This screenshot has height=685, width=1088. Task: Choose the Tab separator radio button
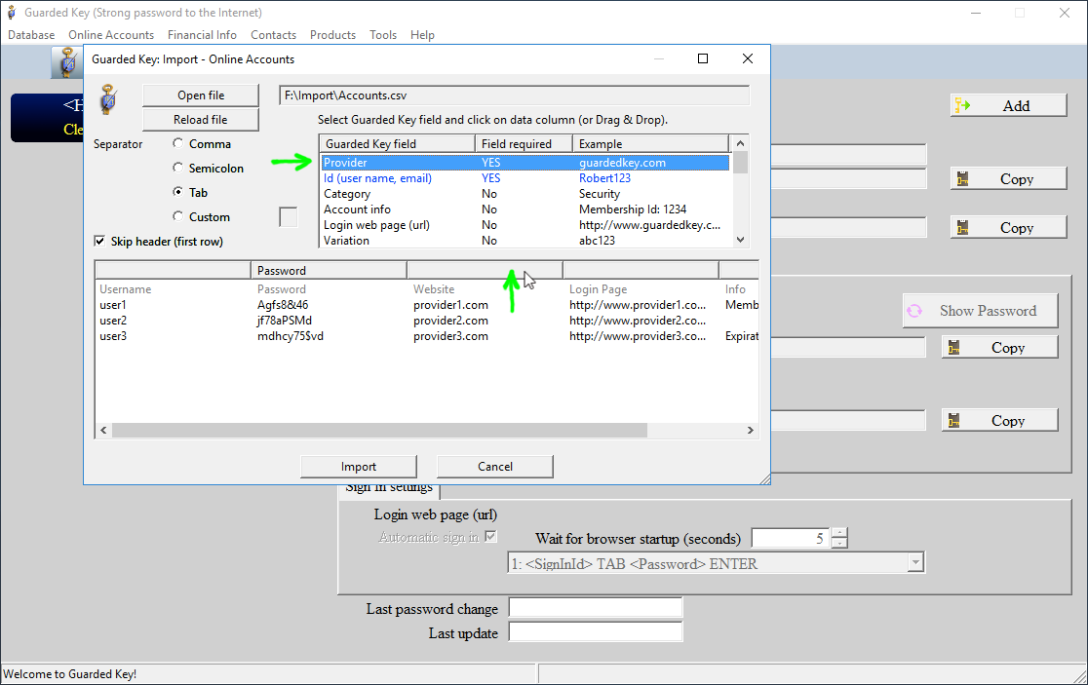coord(177,192)
